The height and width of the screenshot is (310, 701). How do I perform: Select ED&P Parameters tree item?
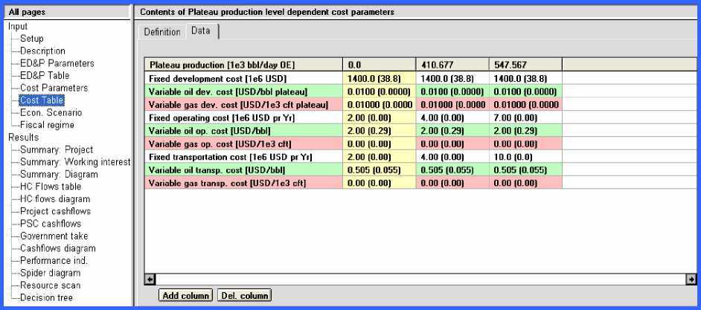(57, 63)
